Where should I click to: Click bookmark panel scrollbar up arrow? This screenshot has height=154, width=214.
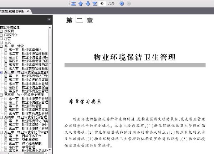tap(50, 27)
